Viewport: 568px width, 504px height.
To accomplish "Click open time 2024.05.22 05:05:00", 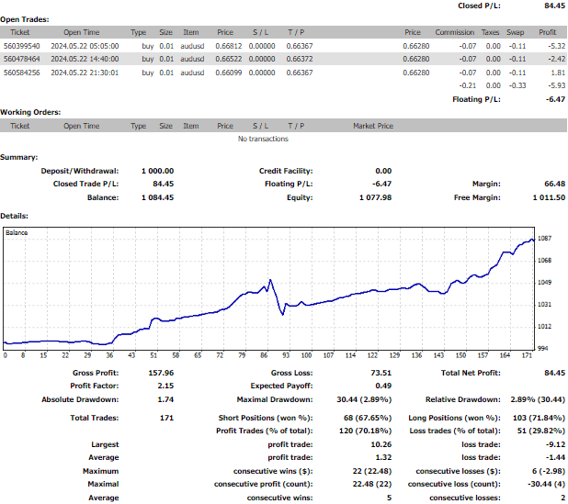I will 85,46.
